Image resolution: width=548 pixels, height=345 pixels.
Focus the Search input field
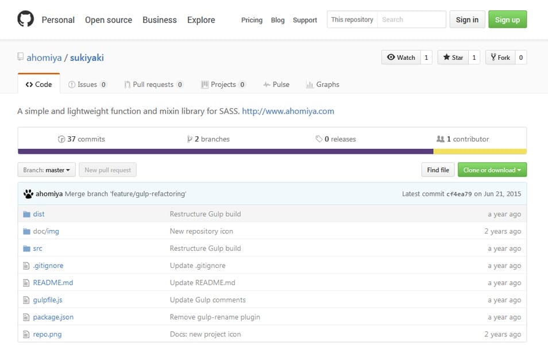pyautogui.click(x=411, y=20)
